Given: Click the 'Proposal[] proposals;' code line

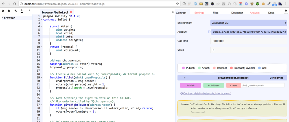Looking at the screenshot, I should (x=66, y=67).
